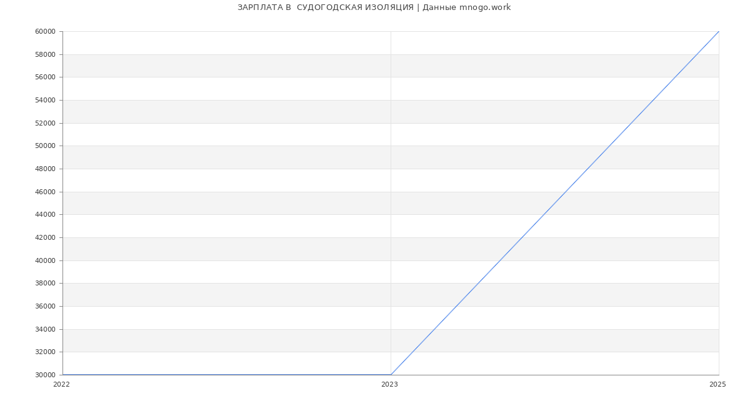Click the 44000 y-axis label
The height and width of the screenshot is (406, 750).
pyautogui.click(x=45, y=215)
